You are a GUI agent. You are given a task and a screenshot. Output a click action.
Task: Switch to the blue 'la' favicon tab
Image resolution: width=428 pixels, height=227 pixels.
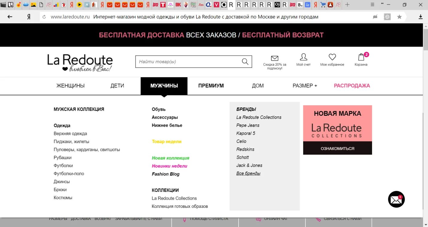point(308,5)
